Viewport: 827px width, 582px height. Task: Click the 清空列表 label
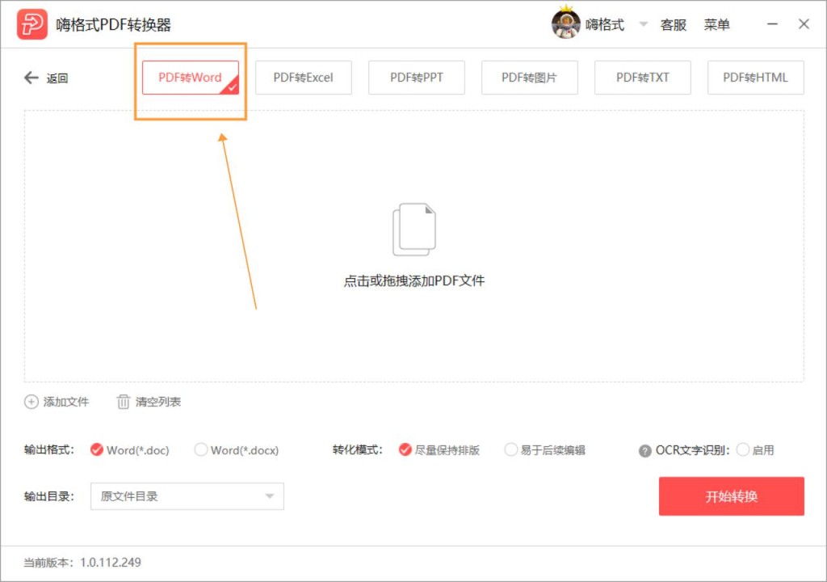(x=158, y=402)
